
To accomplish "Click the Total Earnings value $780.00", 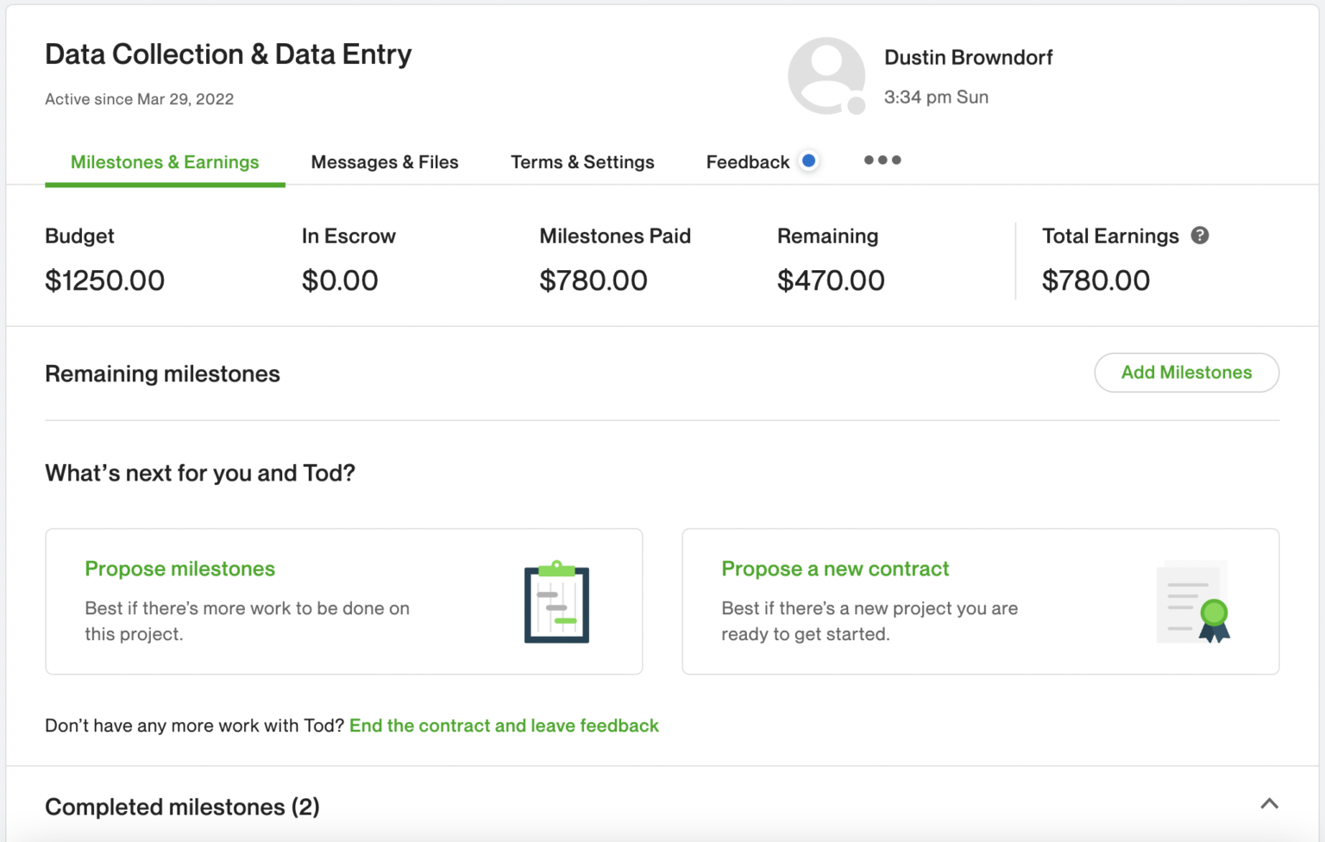I will pos(1096,280).
